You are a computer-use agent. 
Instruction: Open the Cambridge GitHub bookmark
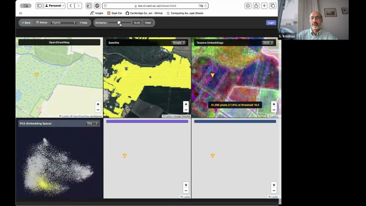tap(144, 13)
